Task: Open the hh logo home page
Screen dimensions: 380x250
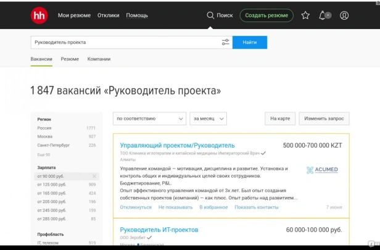Action: point(39,15)
